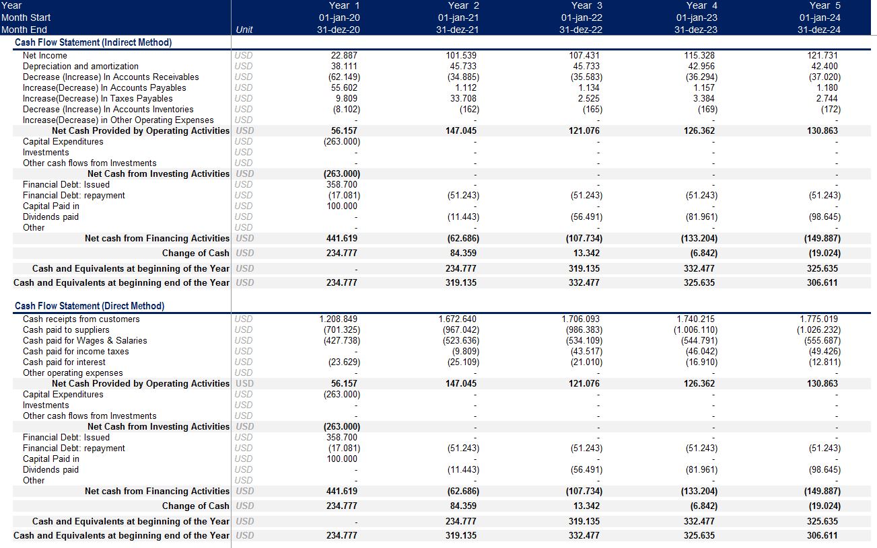
Task: Select suppliers value '(1.026.232)'
Action: point(818,329)
